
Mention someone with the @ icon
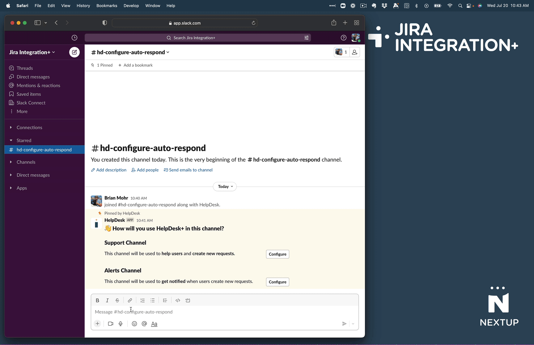pos(144,324)
